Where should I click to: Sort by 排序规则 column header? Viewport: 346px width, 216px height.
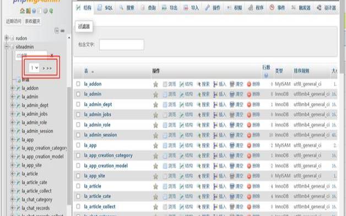(x=301, y=71)
